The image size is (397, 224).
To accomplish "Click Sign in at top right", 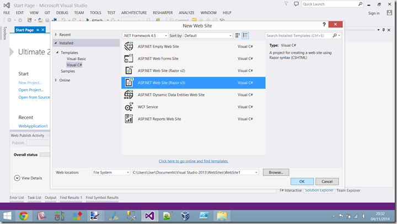I will [x=374, y=13].
